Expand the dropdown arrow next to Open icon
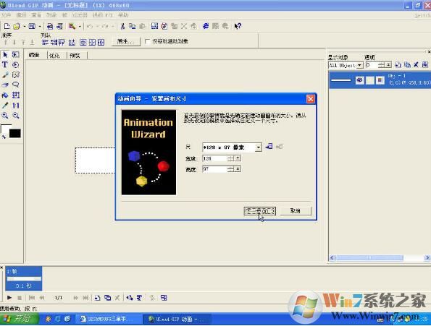 pyautogui.click(x=25, y=26)
